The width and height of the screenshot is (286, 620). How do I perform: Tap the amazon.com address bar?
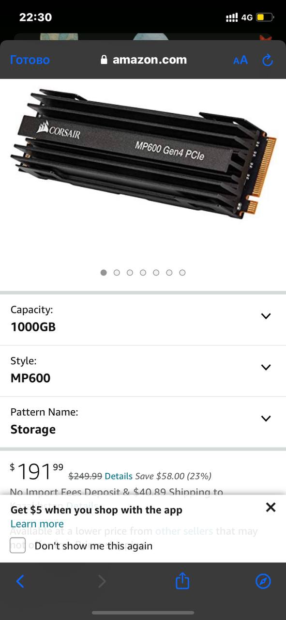coord(143,60)
